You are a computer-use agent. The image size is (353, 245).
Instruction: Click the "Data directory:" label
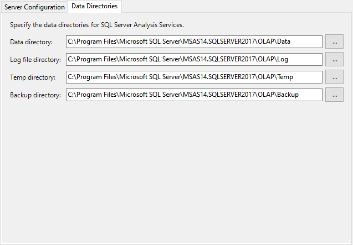pyautogui.click(x=31, y=42)
